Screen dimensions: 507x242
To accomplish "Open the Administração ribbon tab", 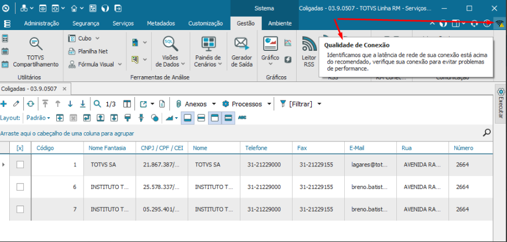I will pos(42,23).
